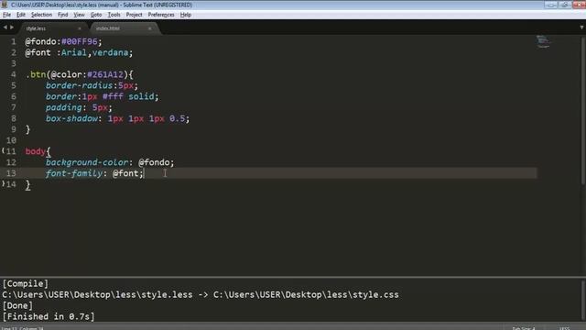This screenshot has height=330, width=586.
Task: Click the border property on line 6
Action: click(61, 96)
